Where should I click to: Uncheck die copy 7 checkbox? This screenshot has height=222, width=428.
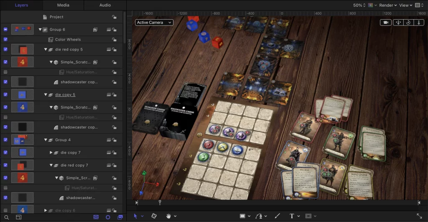point(5,153)
